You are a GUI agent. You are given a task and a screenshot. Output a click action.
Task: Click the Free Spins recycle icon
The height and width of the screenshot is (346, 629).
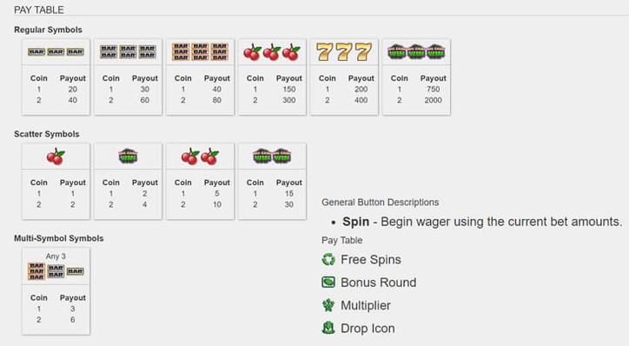click(x=328, y=259)
